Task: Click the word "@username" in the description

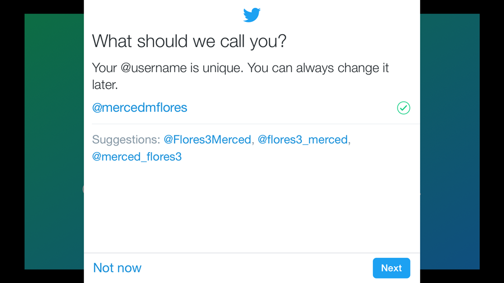Action: tap(153, 68)
